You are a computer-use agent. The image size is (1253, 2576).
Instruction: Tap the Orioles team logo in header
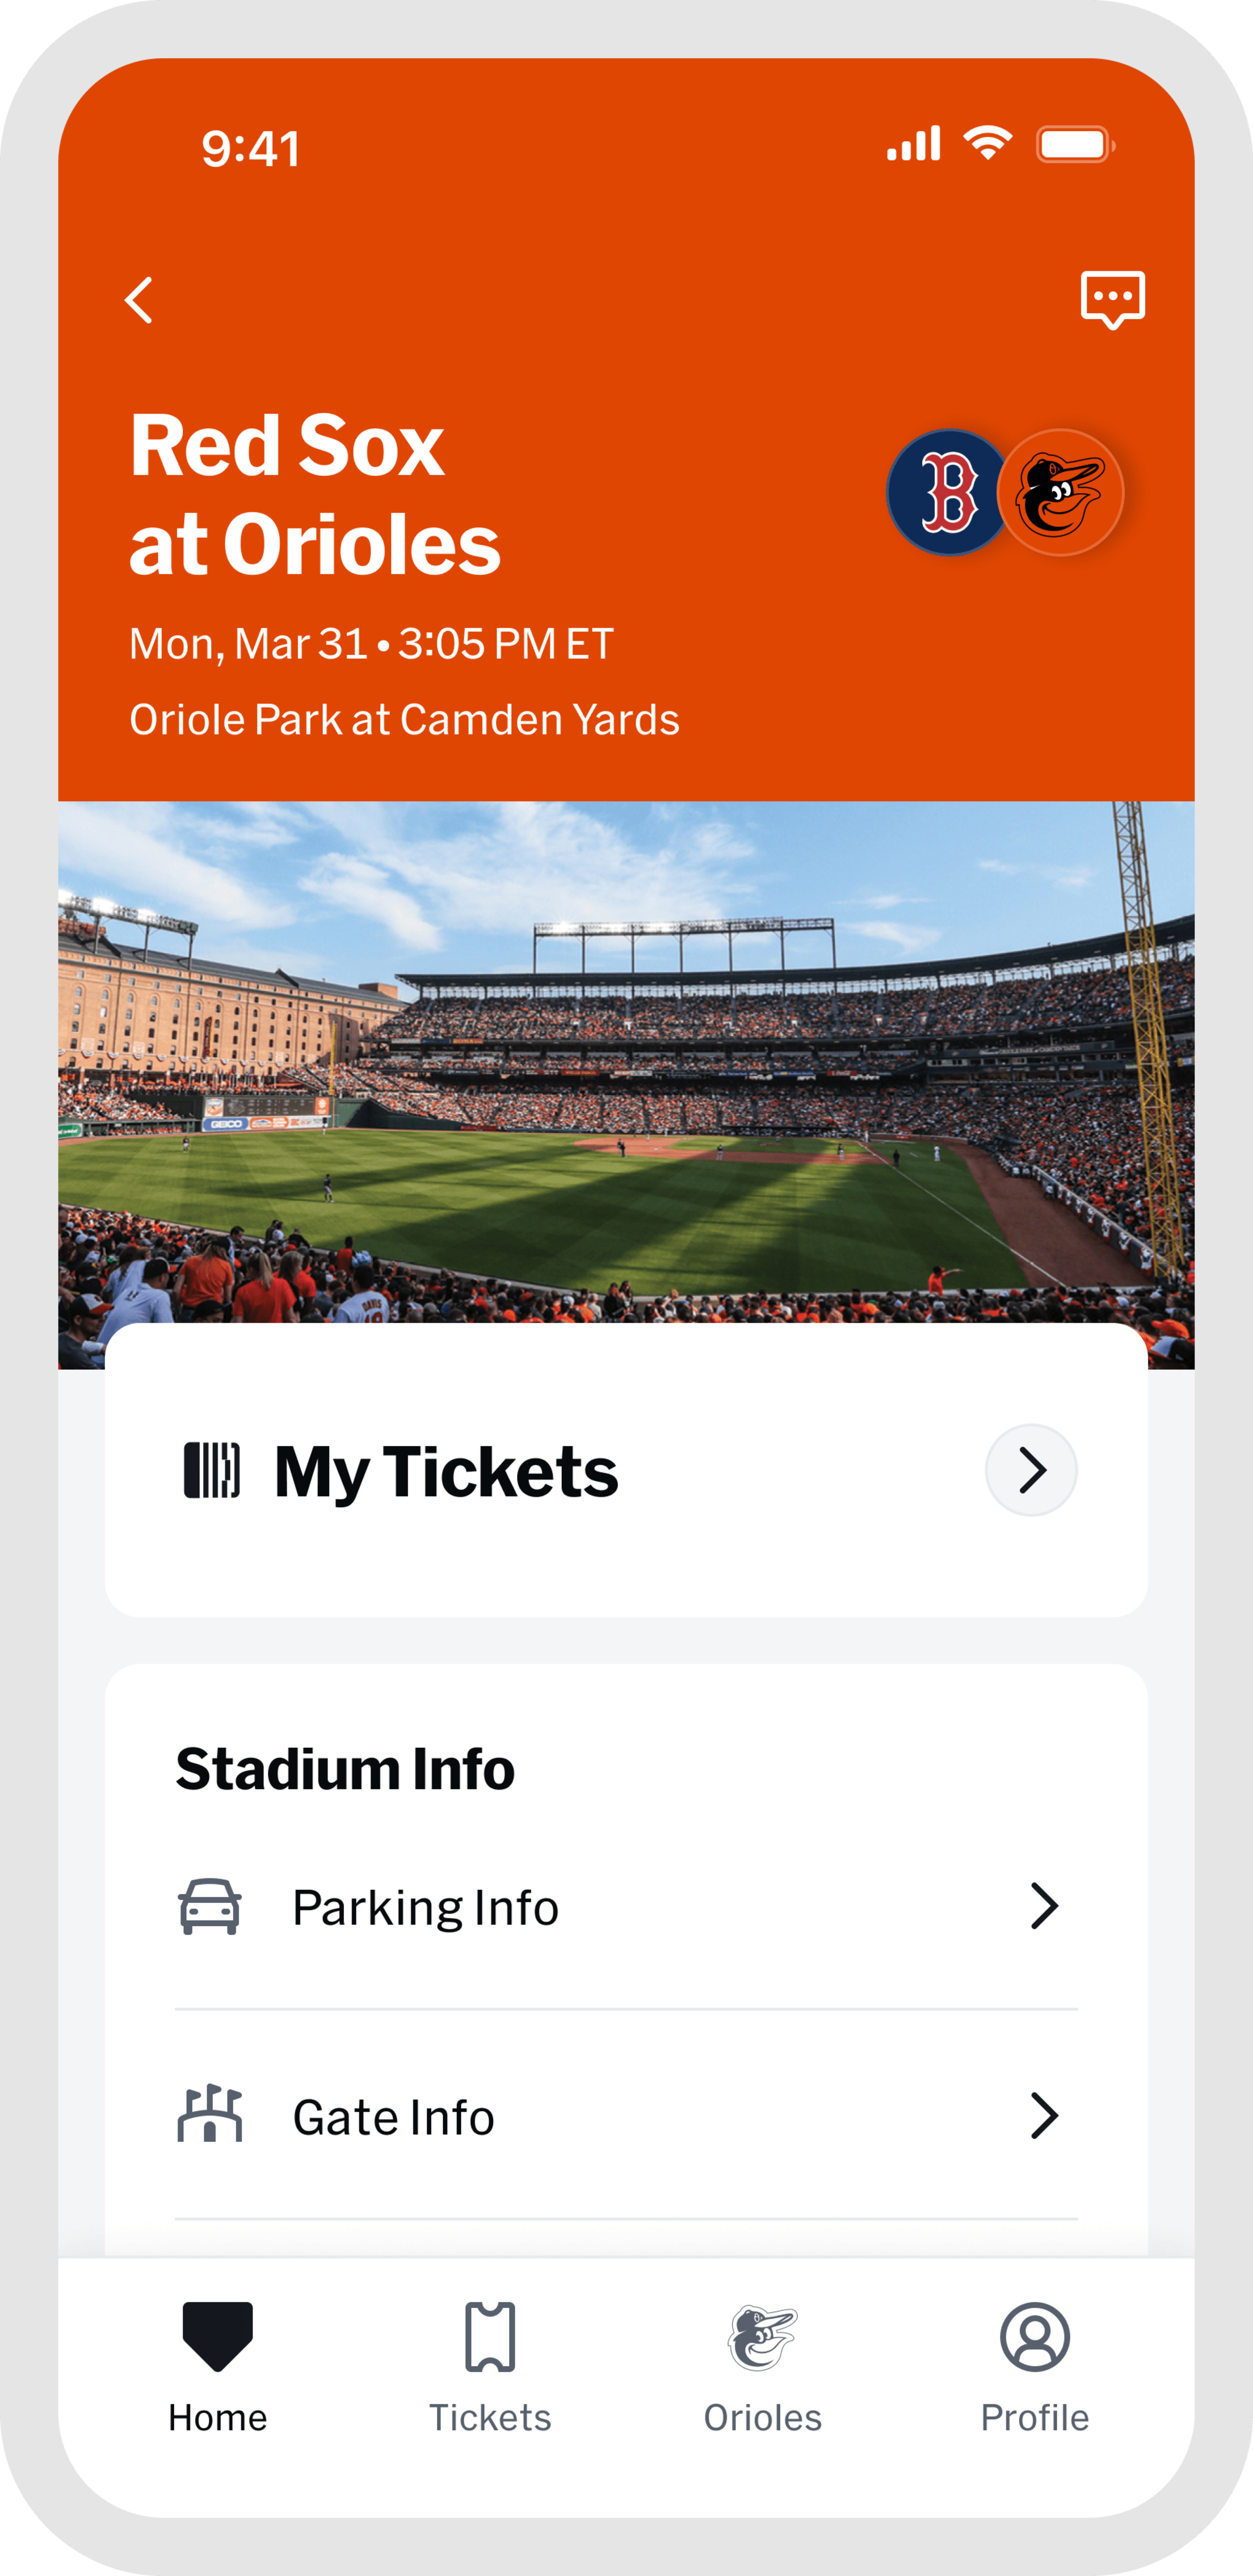[1062, 493]
